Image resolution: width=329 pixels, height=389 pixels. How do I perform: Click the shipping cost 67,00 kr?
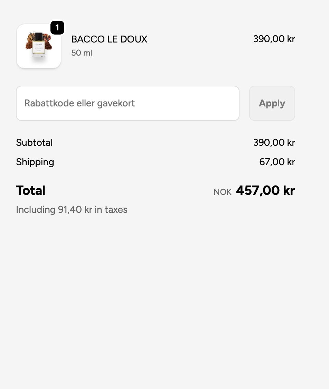click(x=277, y=162)
